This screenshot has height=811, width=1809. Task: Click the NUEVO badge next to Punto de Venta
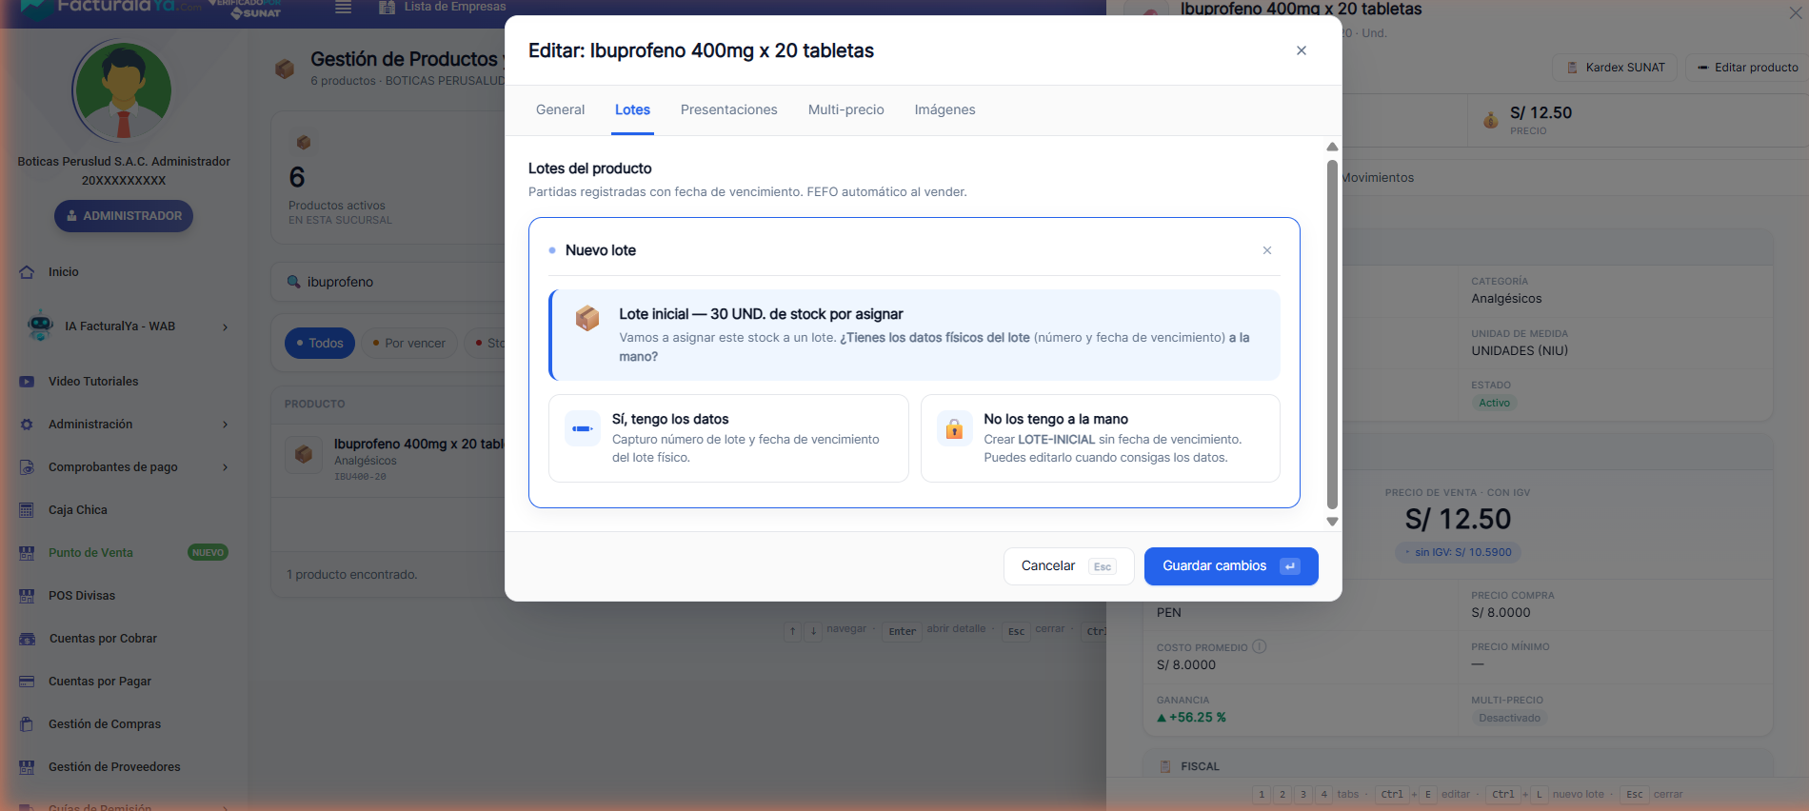(x=208, y=553)
